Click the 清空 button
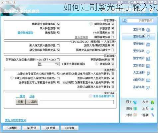 [x=20, y=102]
